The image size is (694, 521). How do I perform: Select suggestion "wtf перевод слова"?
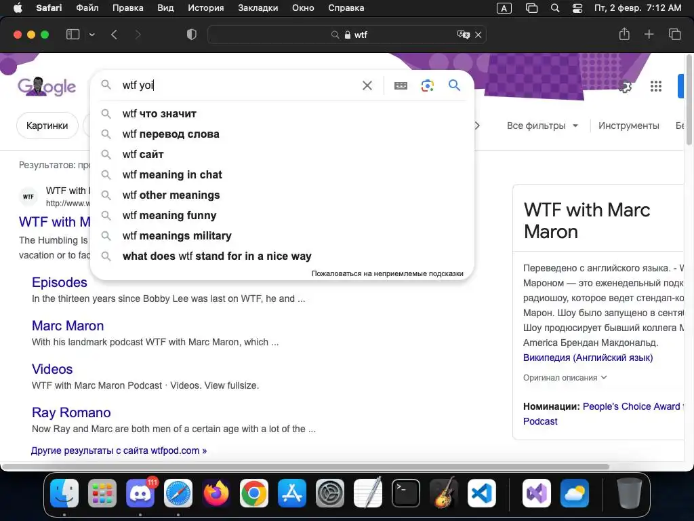click(x=282, y=134)
